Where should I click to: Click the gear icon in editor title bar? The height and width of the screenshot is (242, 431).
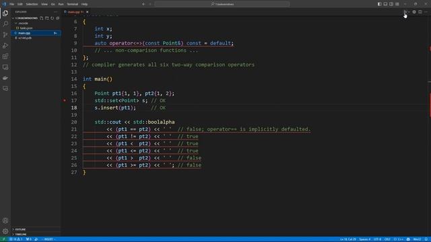(414, 12)
